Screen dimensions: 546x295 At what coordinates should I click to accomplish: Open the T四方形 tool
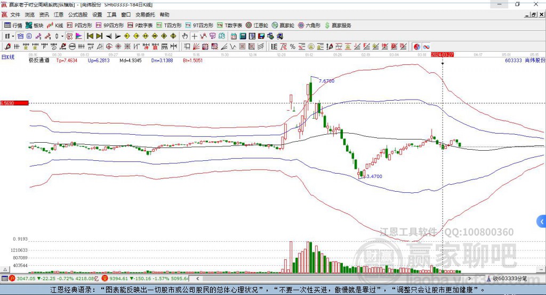click(x=169, y=26)
